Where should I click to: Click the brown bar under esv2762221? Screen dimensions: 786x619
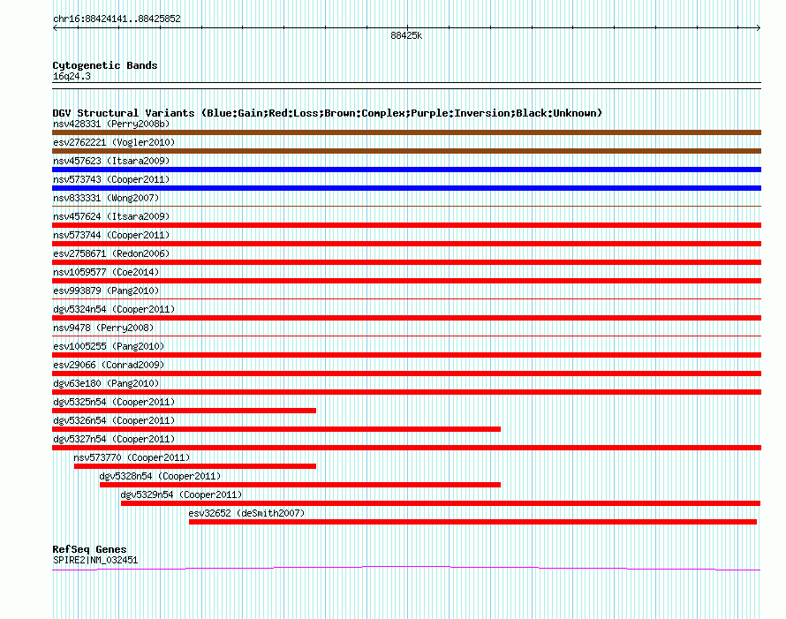click(x=406, y=151)
